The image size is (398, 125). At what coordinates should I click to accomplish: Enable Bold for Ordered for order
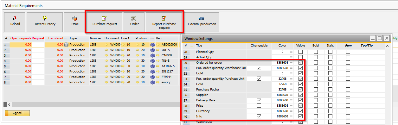pyautogui.click(x=316, y=63)
